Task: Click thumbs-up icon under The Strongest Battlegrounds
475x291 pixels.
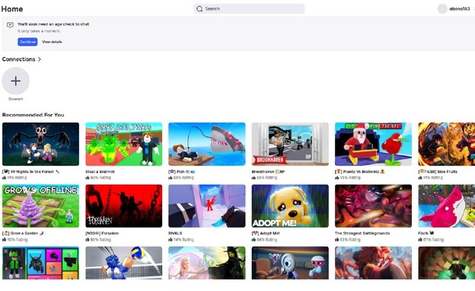Action: point(337,239)
